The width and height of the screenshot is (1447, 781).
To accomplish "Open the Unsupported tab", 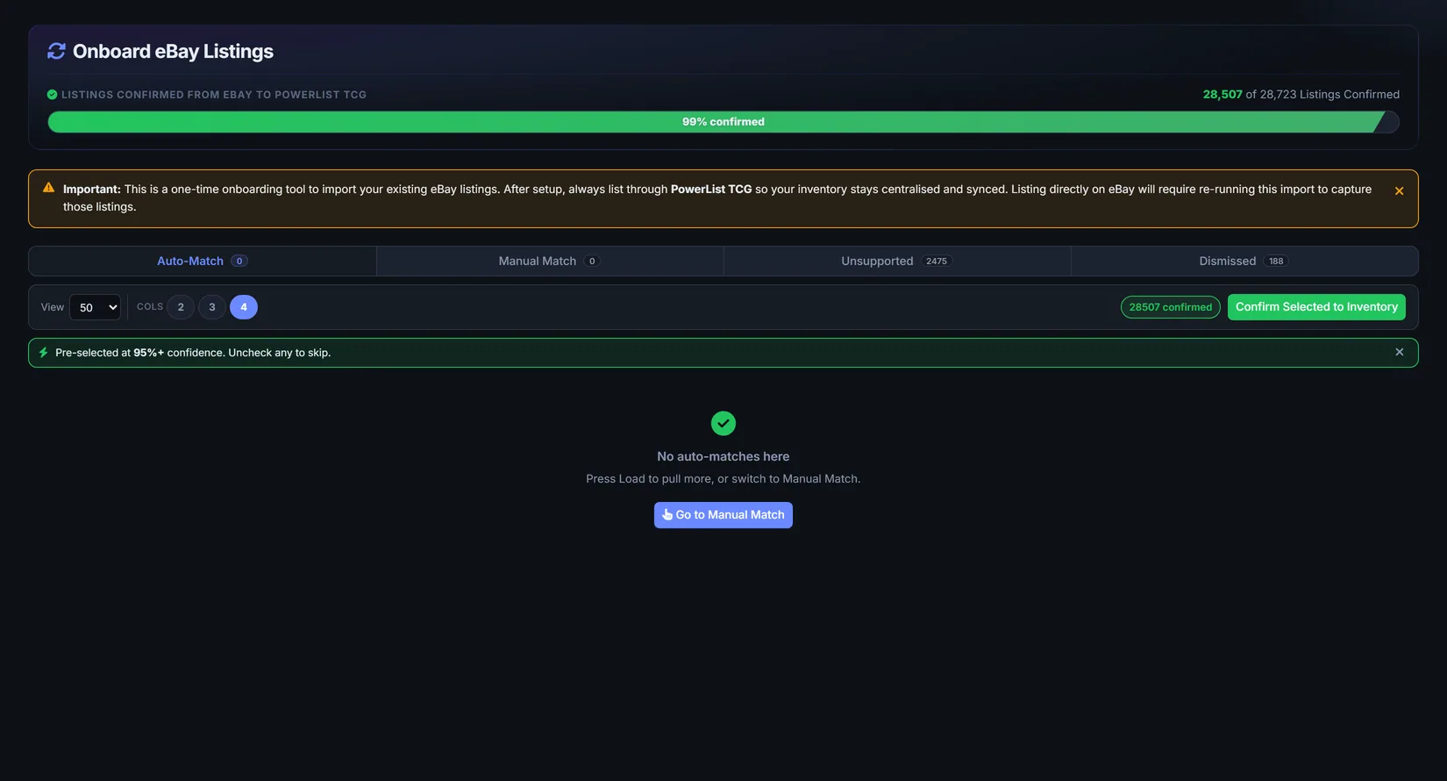I will click(897, 262).
